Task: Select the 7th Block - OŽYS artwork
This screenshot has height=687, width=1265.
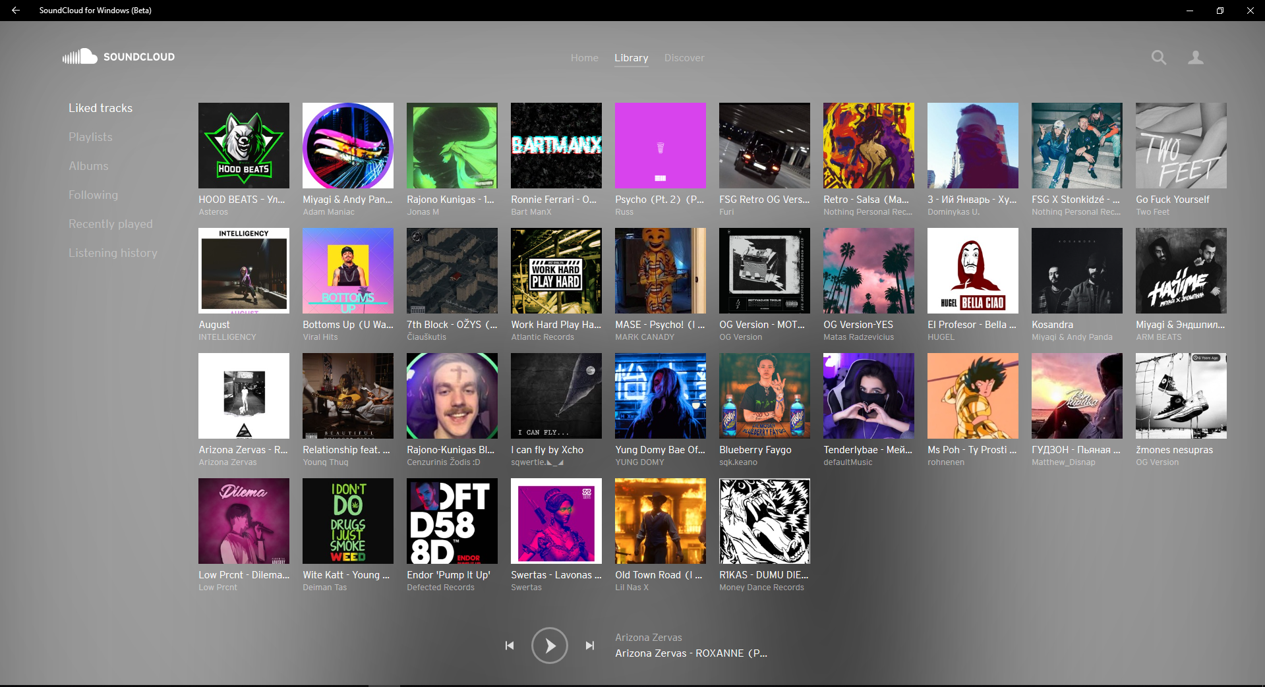Action: (452, 271)
